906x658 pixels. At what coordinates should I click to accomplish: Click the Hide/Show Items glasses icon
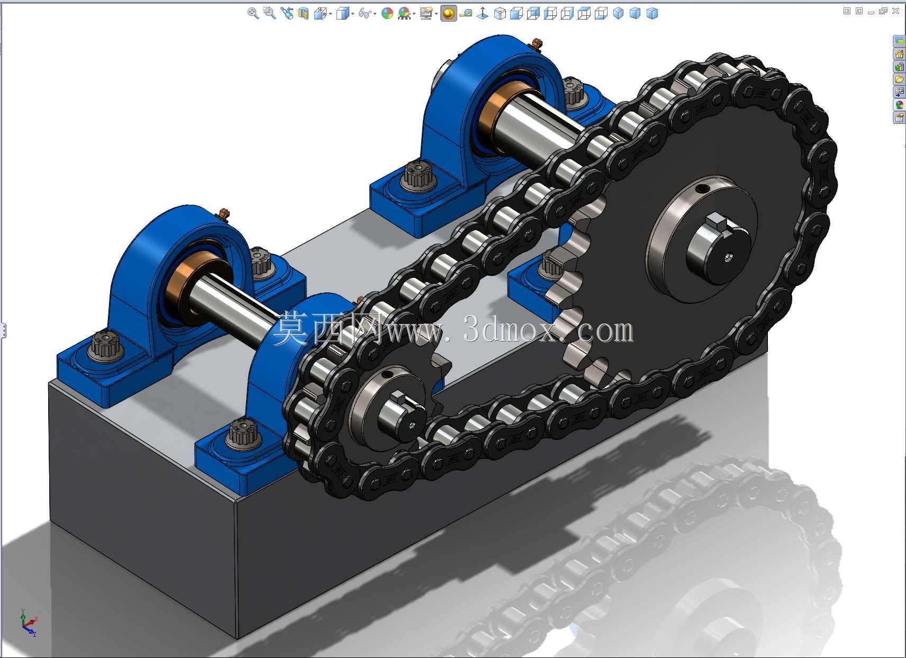(x=365, y=13)
